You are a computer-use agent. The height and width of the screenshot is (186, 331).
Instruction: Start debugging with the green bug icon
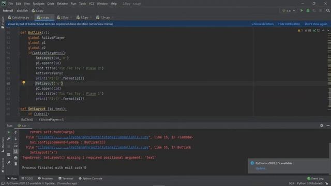click(308, 10)
